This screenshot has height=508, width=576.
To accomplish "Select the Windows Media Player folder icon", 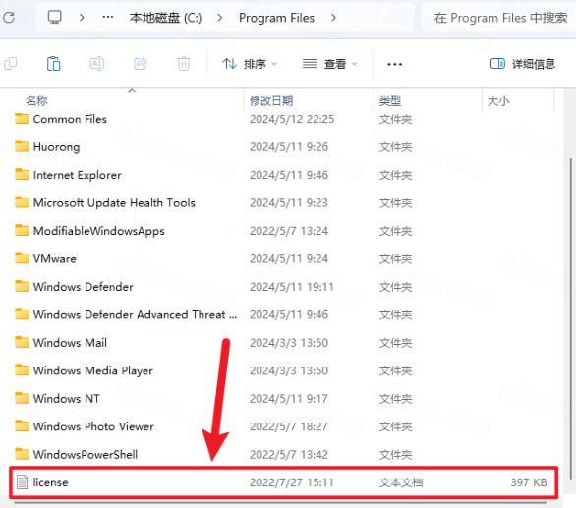I will click(22, 369).
